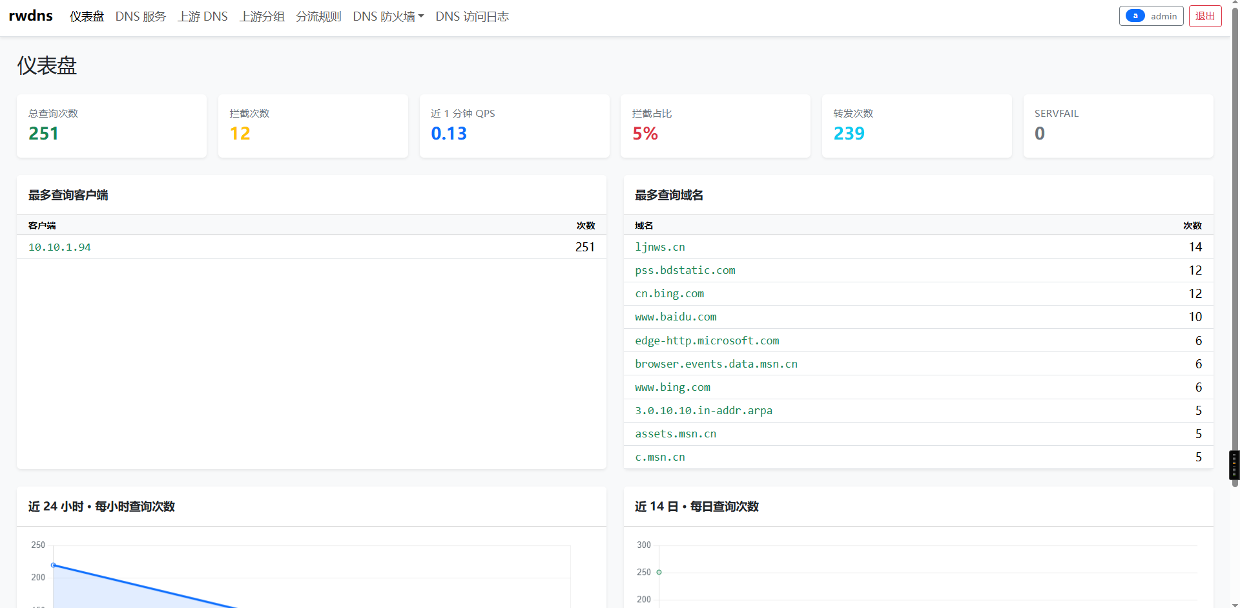Click the 仪表盘 page heading
Screen dimensions: 1240x608
click(x=47, y=66)
